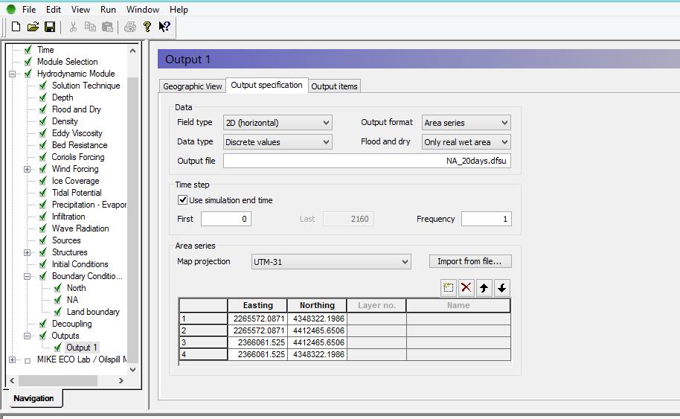
Task: Click the Open folder toolbar icon
Action: click(x=33, y=27)
